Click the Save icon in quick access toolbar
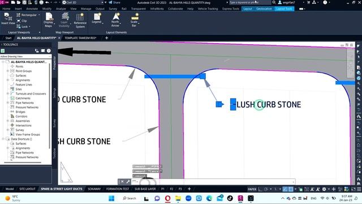This screenshot has width=362, height=204. (24, 2)
